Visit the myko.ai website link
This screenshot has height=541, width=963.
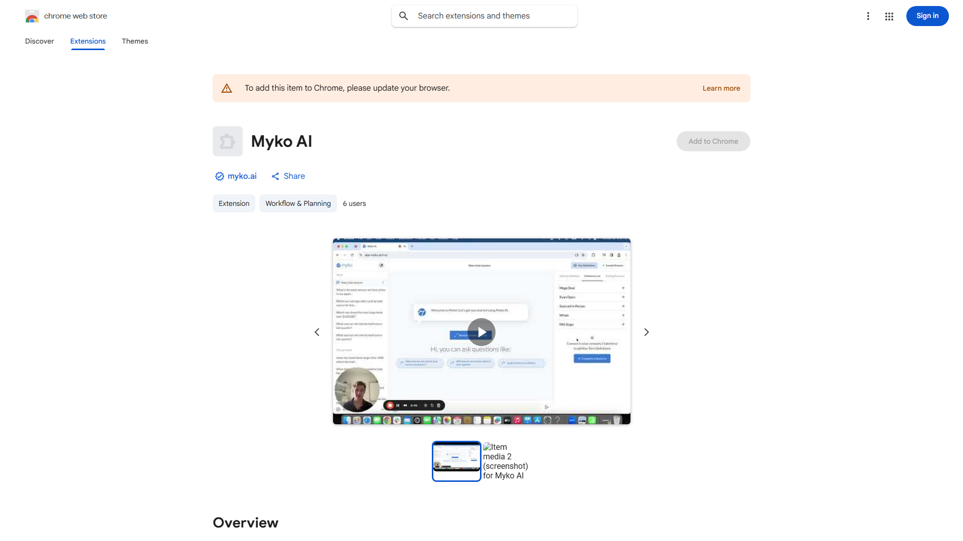242,176
